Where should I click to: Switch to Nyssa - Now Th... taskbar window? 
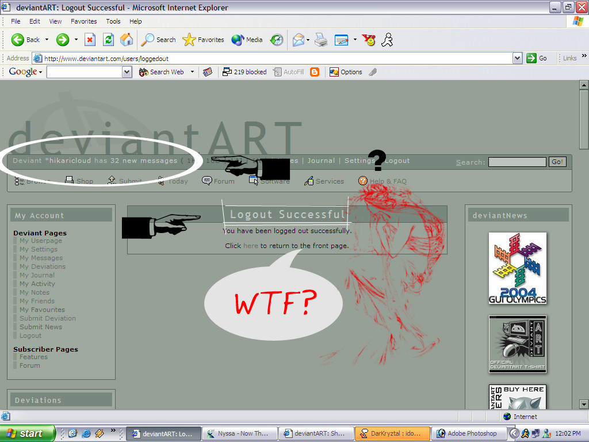coord(240,434)
